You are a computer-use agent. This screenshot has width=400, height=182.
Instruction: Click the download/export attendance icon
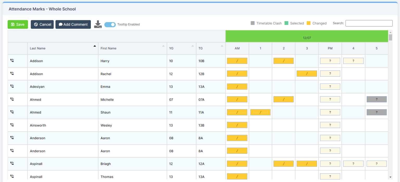point(98,24)
